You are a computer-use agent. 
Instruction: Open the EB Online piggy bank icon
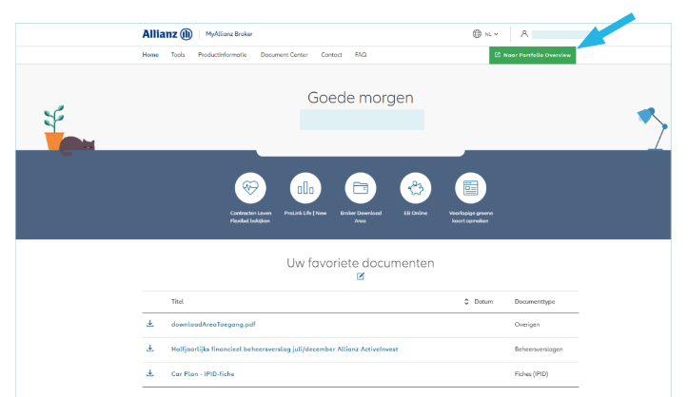[x=416, y=188]
